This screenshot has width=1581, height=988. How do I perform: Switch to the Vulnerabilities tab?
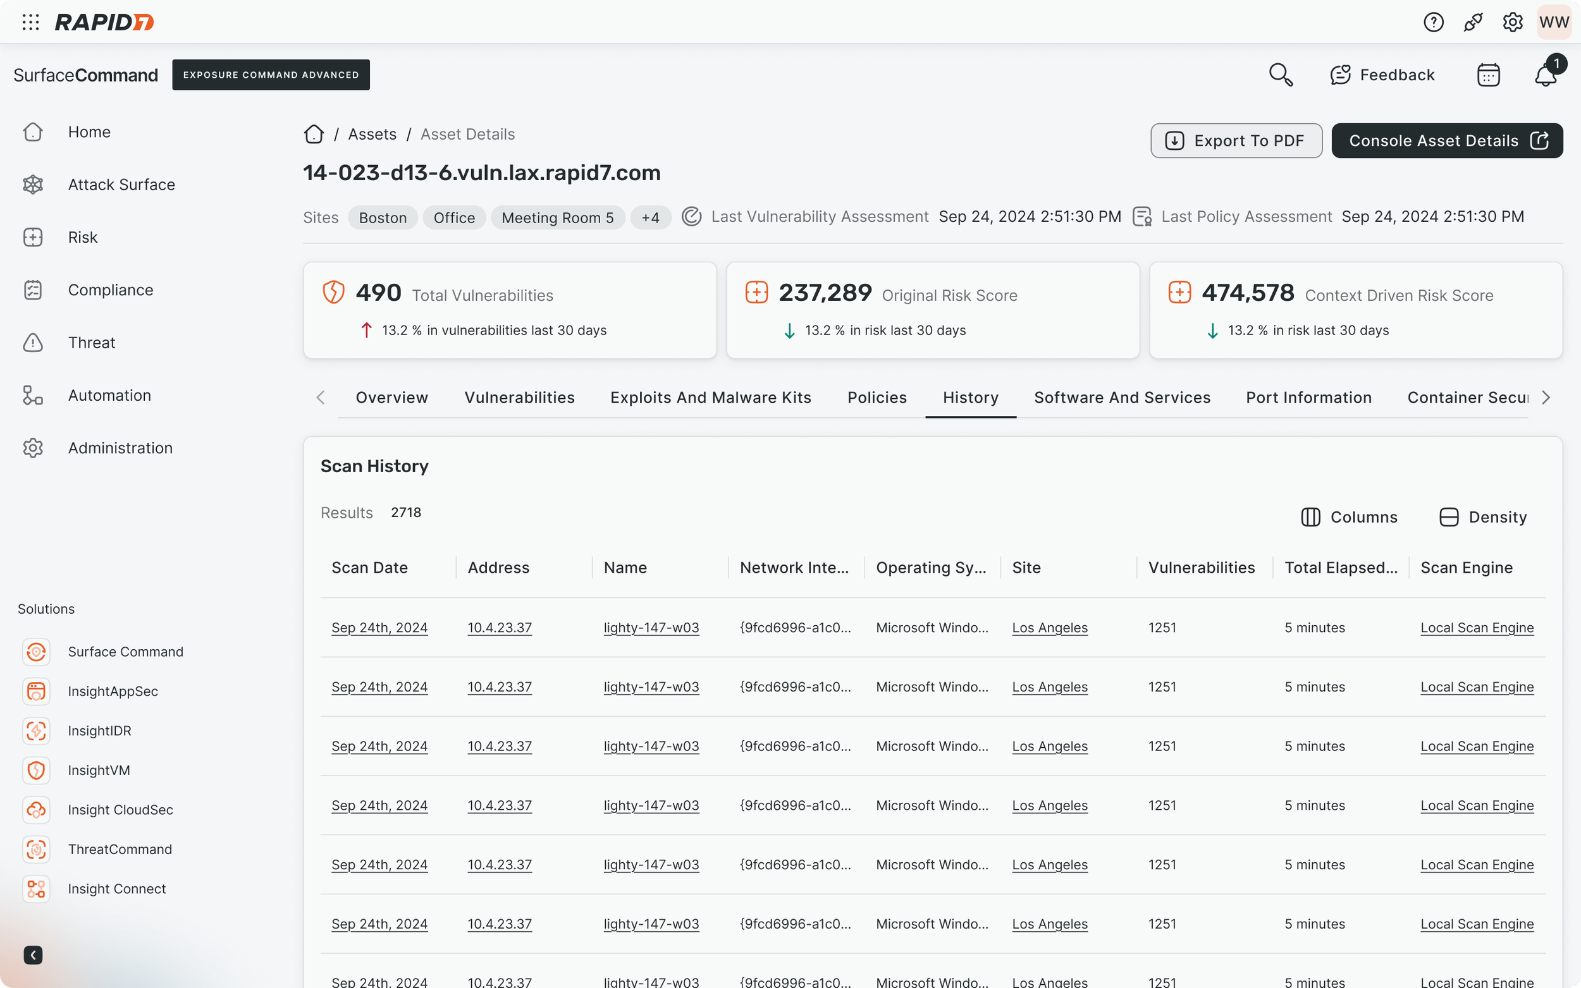tap(520, 398)
